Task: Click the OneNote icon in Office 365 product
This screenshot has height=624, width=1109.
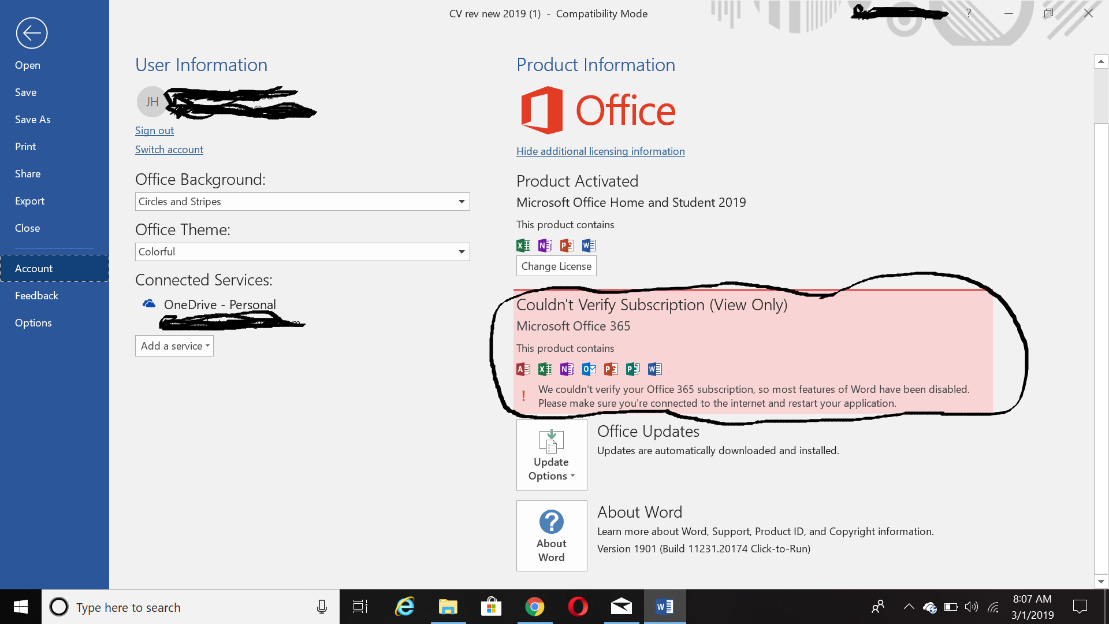Action: (567, 369)
